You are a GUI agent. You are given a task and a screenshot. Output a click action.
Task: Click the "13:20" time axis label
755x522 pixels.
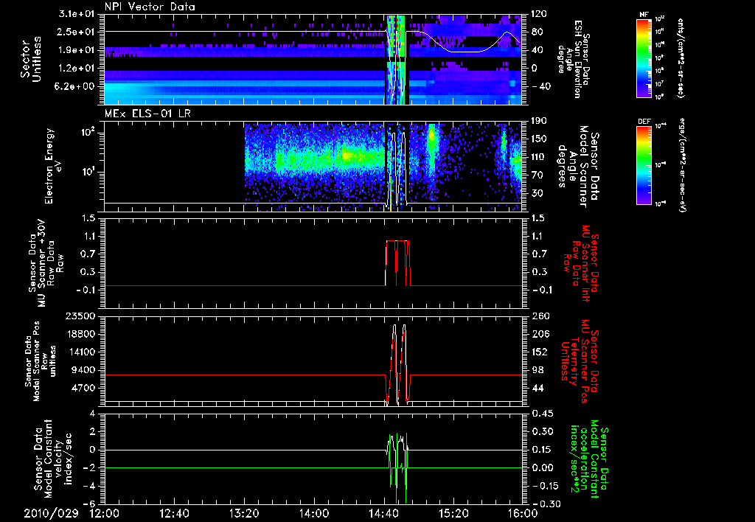(244, 513)
